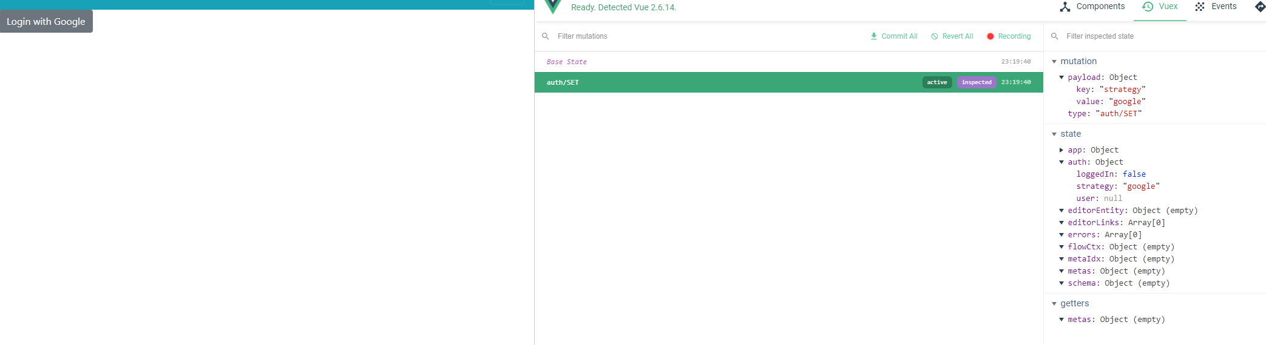Click the Components tree icon

tap(1065, 7)
